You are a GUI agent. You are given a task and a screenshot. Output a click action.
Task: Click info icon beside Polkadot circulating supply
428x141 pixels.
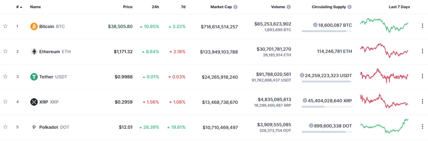pos(311,126)
